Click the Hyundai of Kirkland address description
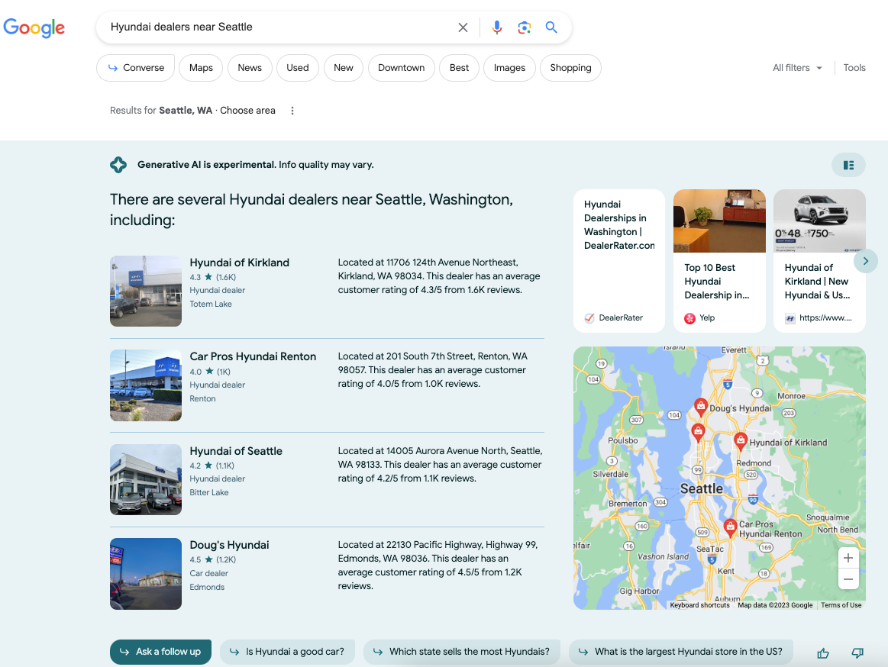The height and width of the screenshot is (667, 888). (439, 276)
